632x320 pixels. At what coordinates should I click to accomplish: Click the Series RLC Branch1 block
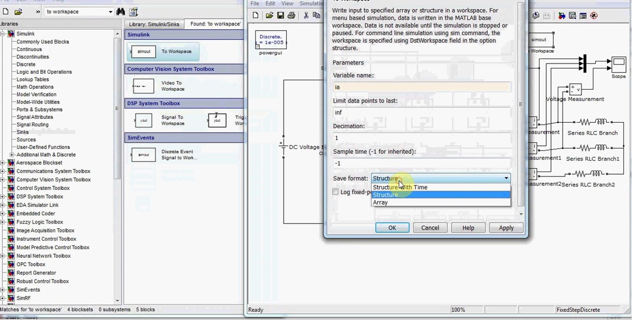(x=592, y=147)
